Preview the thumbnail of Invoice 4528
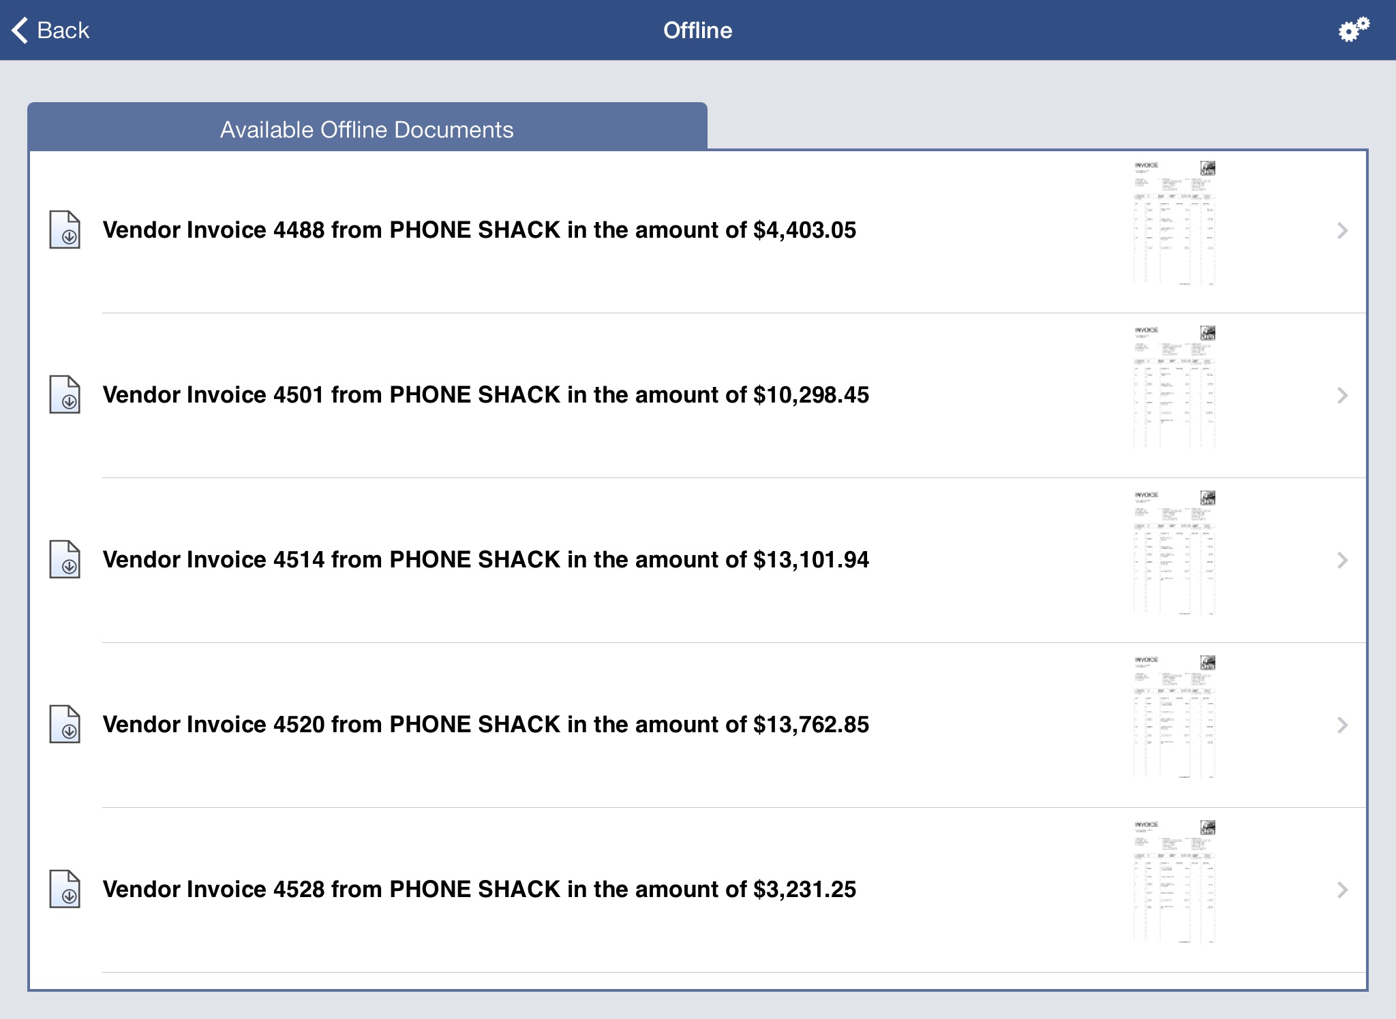Viewport: 1396px width, 1019px height. click(1174, 882)
